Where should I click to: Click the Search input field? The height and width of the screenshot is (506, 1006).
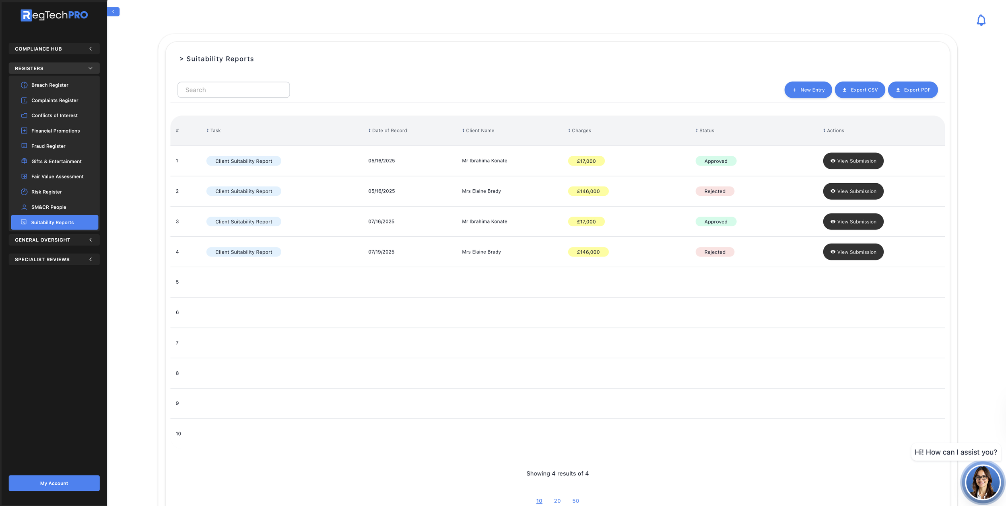click(233, 90)
